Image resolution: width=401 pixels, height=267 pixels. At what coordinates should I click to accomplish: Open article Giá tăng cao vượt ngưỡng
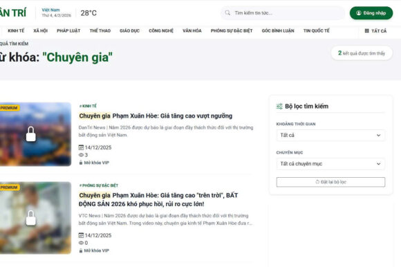(x=156, y=116)
